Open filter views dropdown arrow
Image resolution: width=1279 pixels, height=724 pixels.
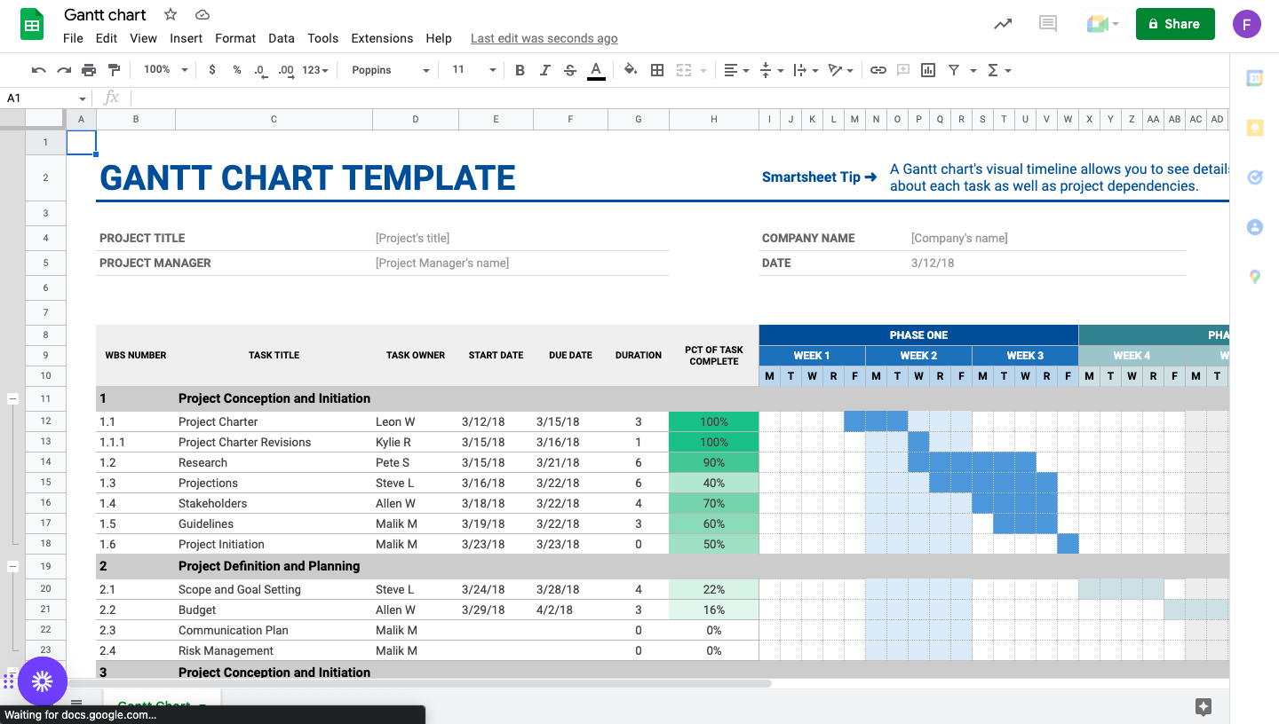(973, 70)
